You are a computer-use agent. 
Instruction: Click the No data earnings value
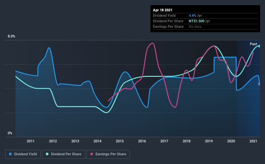(195, 26)
